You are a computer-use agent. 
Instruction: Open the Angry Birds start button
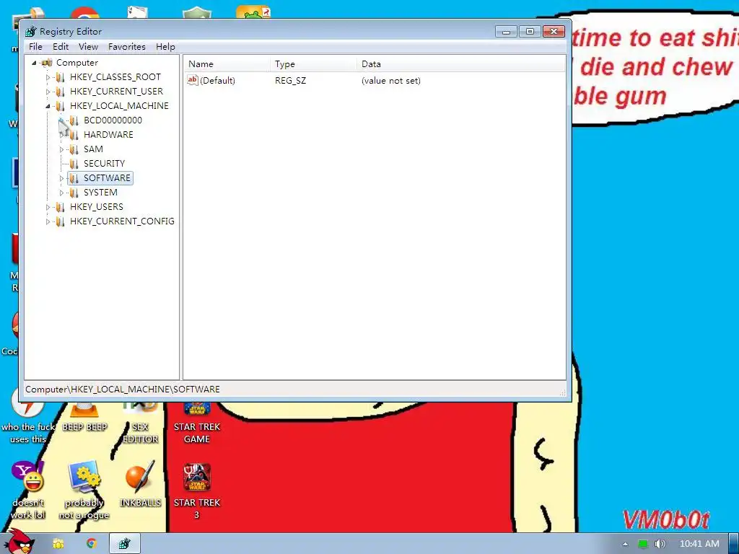point(19,542)
